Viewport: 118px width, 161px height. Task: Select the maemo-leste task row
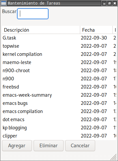click(59, 62)
